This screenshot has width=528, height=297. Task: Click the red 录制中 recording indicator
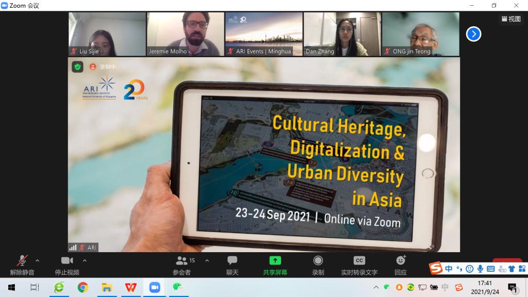pyautogui.click(x=102, y=67)
